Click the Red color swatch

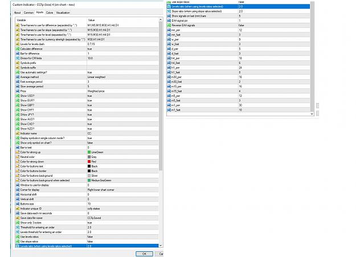89,162
